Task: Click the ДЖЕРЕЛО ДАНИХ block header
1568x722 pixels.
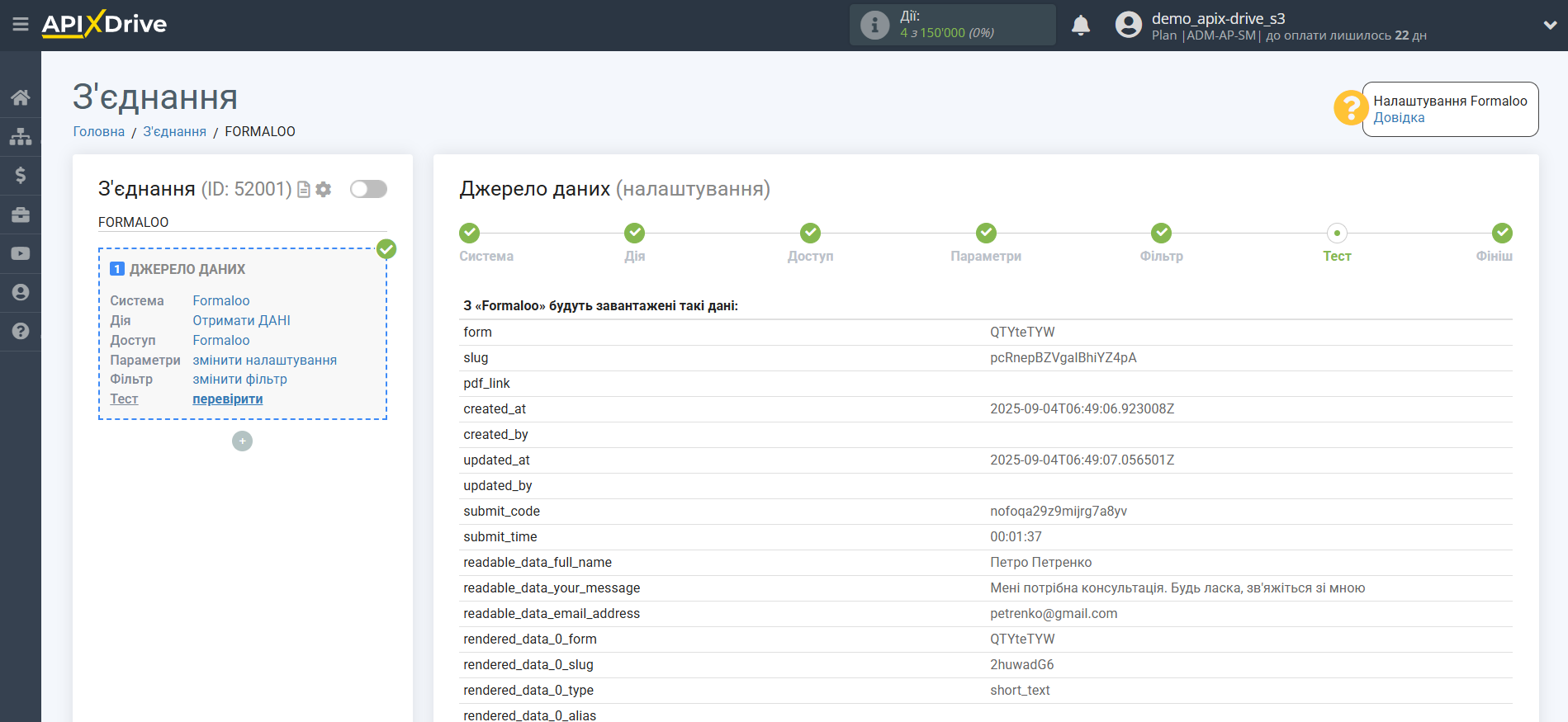Action: click(187, 269)
